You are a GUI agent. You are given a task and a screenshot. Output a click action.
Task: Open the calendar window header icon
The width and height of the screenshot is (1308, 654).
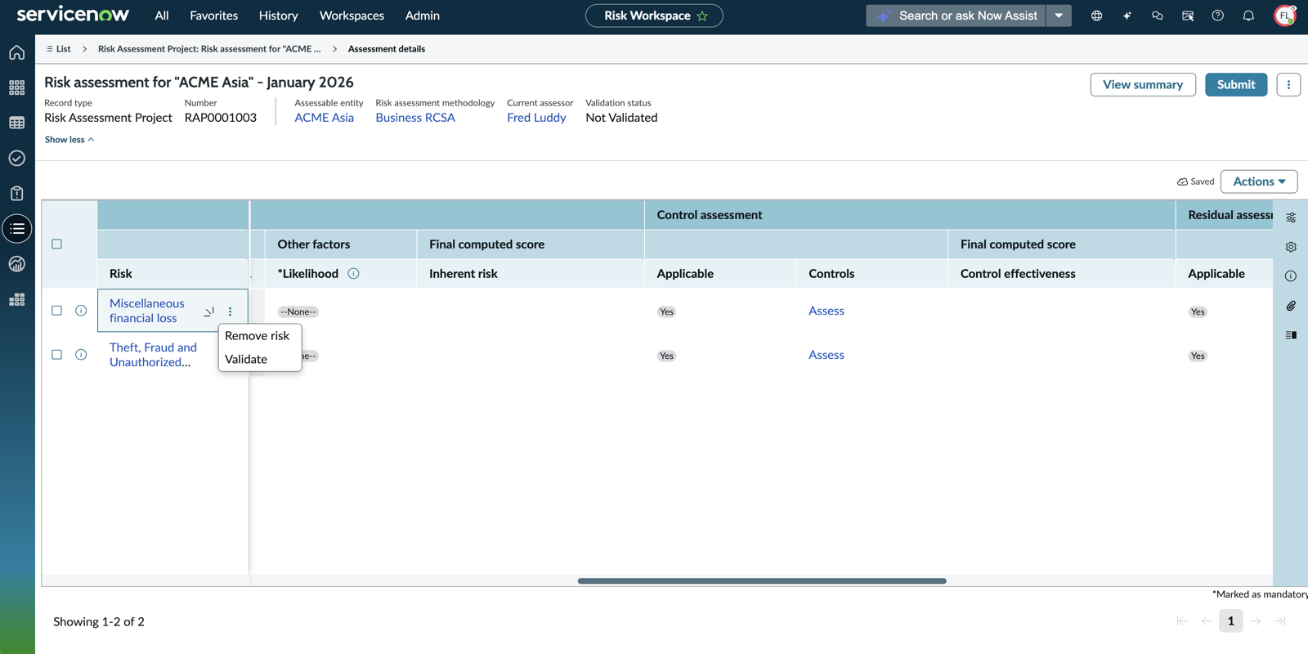pyautogui.click(x=1188, y=16)
